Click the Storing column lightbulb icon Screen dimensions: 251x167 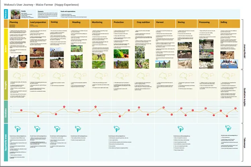click(181, 129)
